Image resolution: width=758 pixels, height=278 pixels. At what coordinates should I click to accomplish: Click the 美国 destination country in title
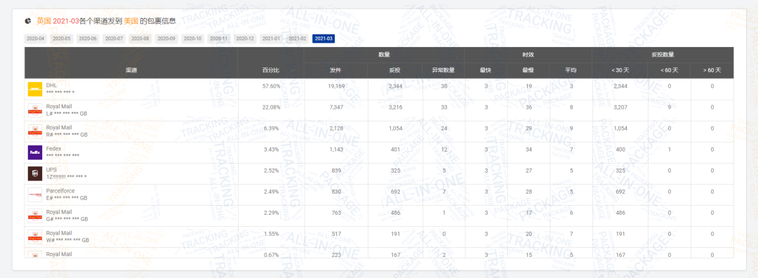(131, 21)
